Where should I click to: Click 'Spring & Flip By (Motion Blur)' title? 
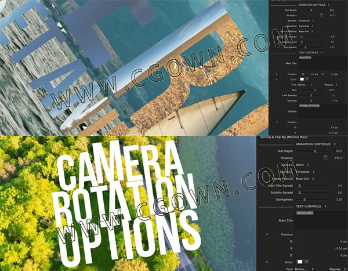coord(284,138)
